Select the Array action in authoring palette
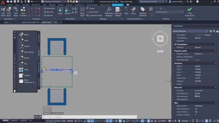This screenshot has height=123, width=219. pos(24,69)
